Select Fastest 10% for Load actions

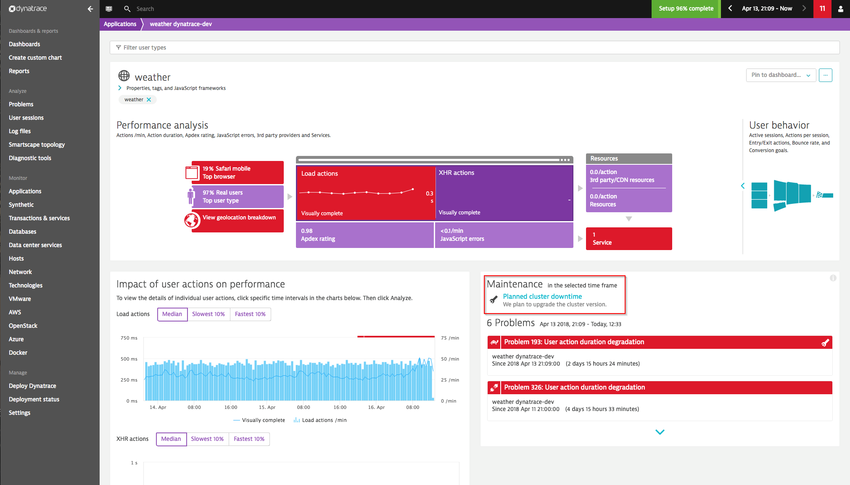coord(250,314)
